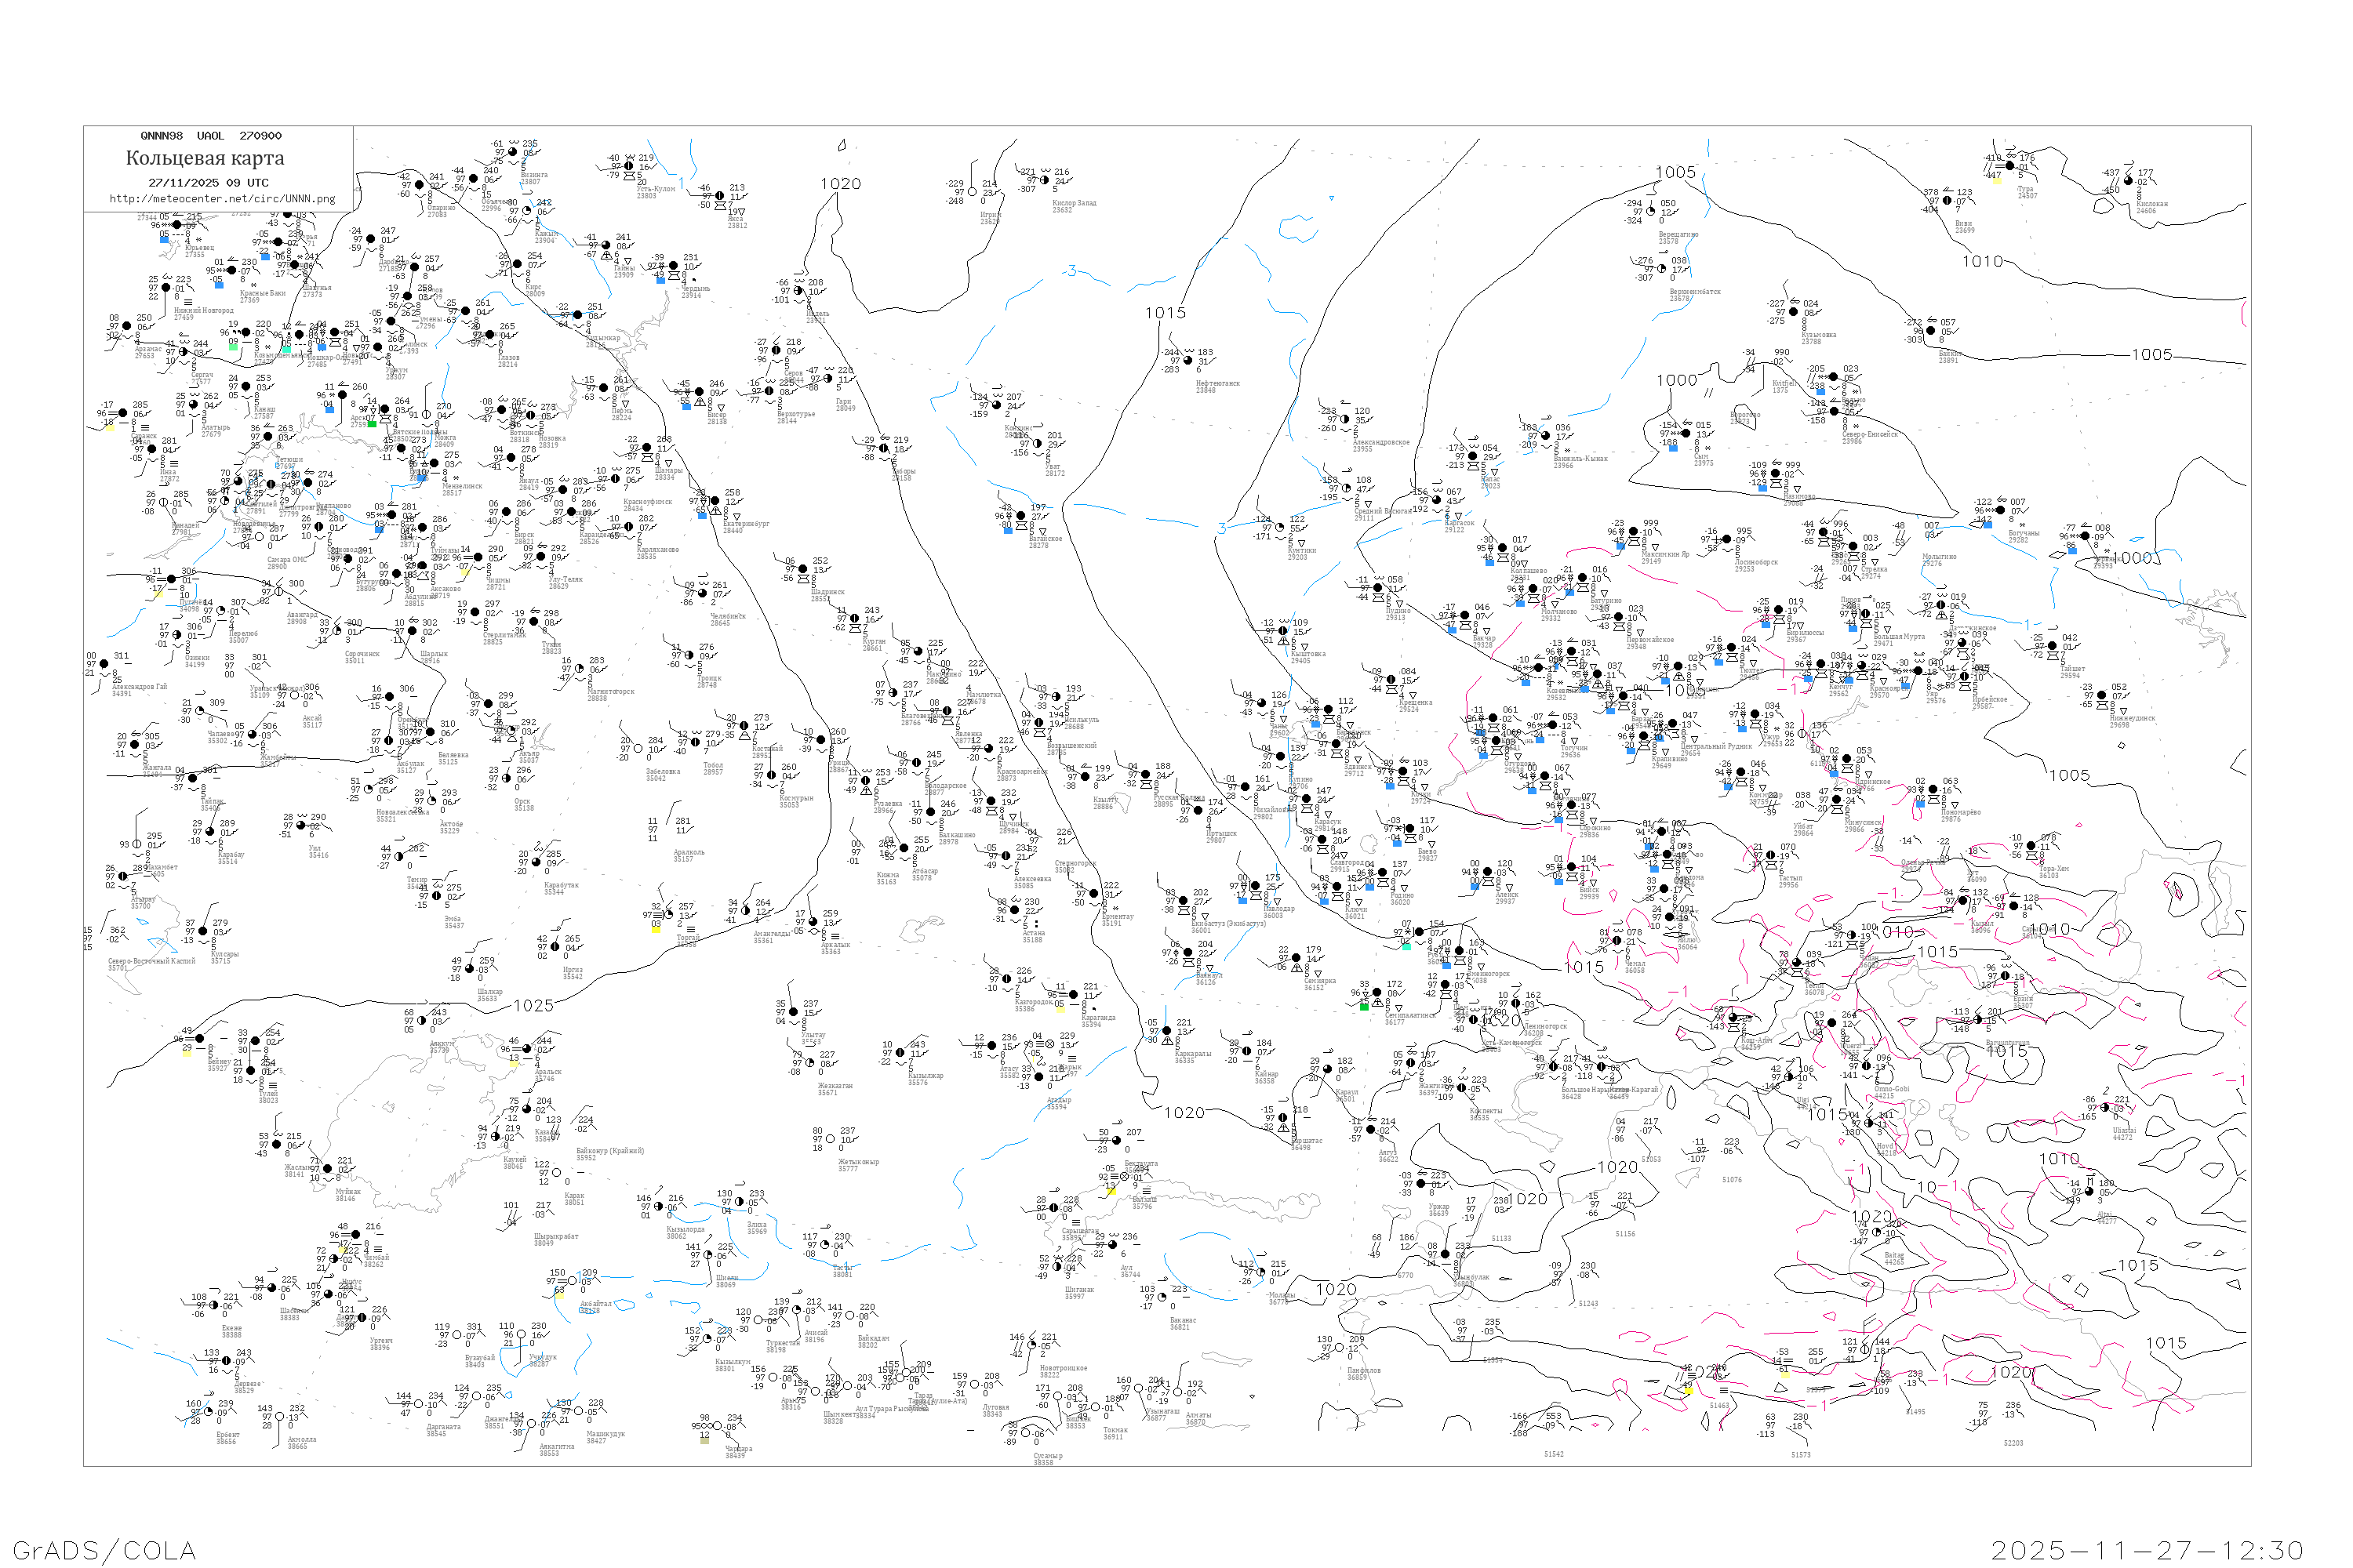Click the Караганда station circle symbol
Image resolution: width=2353 pixels, height=1568 pixels.
tap(1074, 995)
